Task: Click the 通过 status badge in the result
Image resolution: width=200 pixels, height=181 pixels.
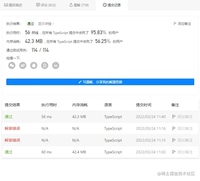Action: tap(30, 24)
